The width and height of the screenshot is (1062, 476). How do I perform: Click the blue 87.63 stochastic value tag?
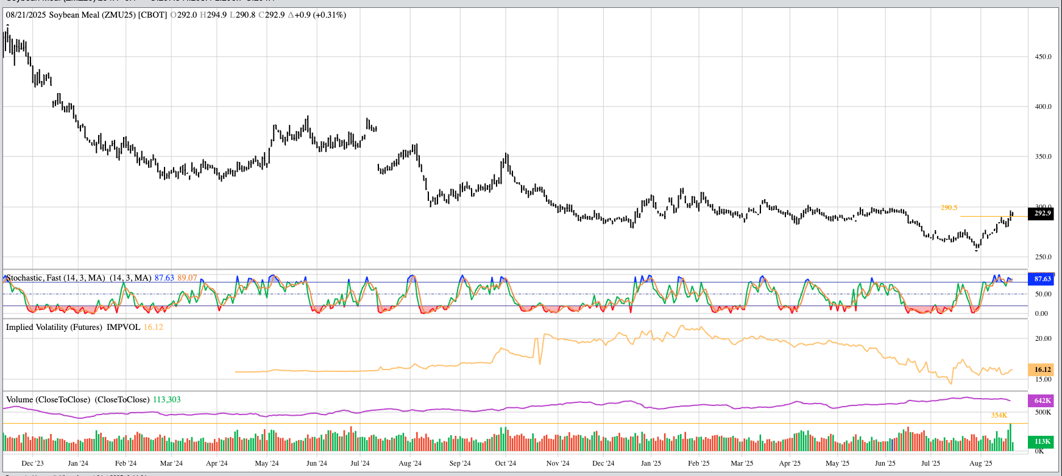[x=1041, y=279]
